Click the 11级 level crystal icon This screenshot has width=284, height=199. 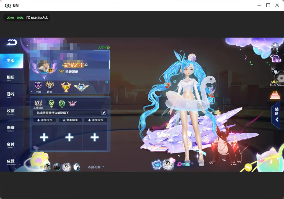(x=275, y=47)
